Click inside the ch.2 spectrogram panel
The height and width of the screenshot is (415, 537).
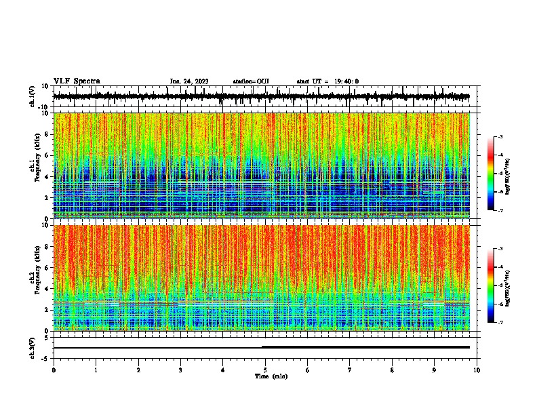coord(262,278)
